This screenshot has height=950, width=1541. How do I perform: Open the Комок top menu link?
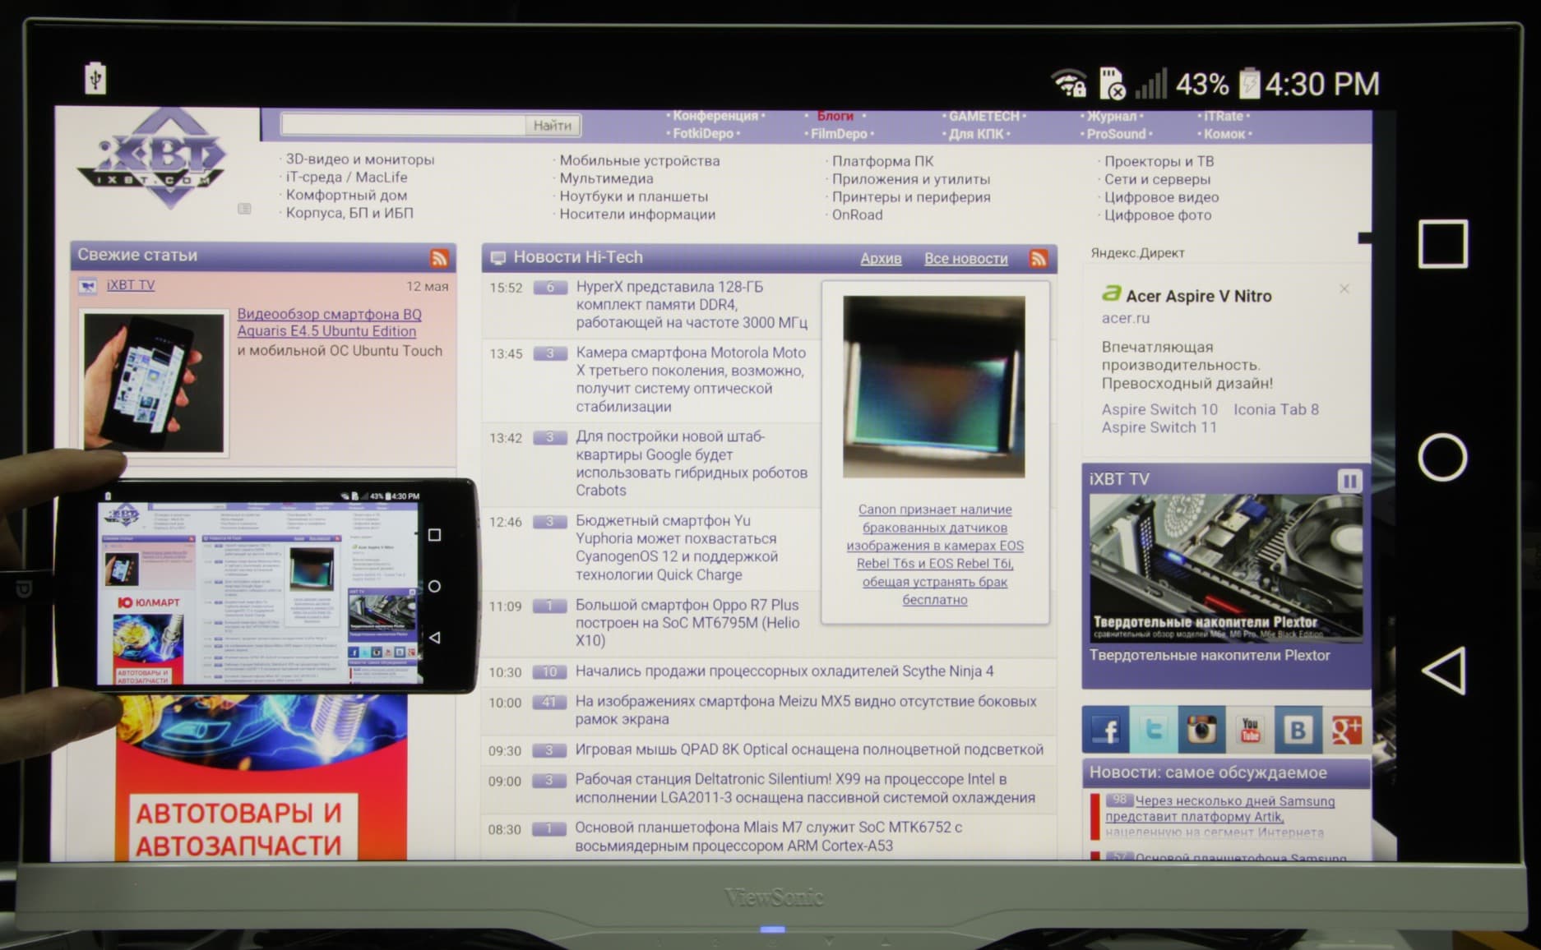pos(1224,133)
